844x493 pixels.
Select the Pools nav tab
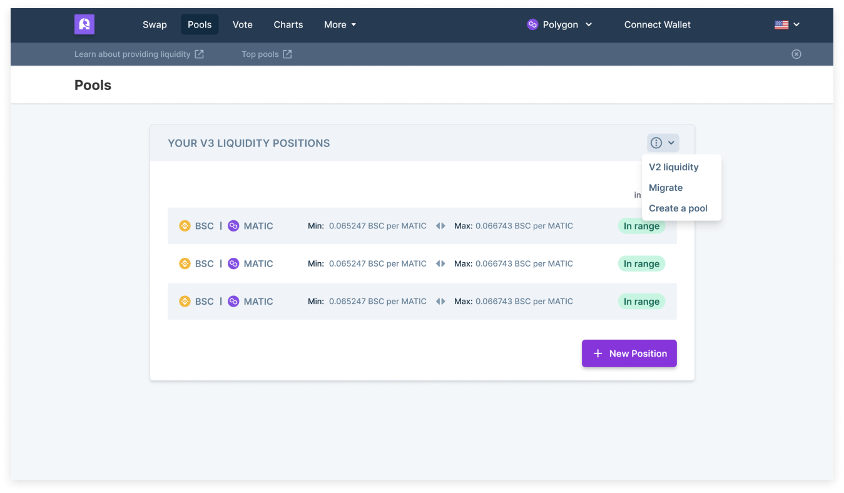(200, 24)
